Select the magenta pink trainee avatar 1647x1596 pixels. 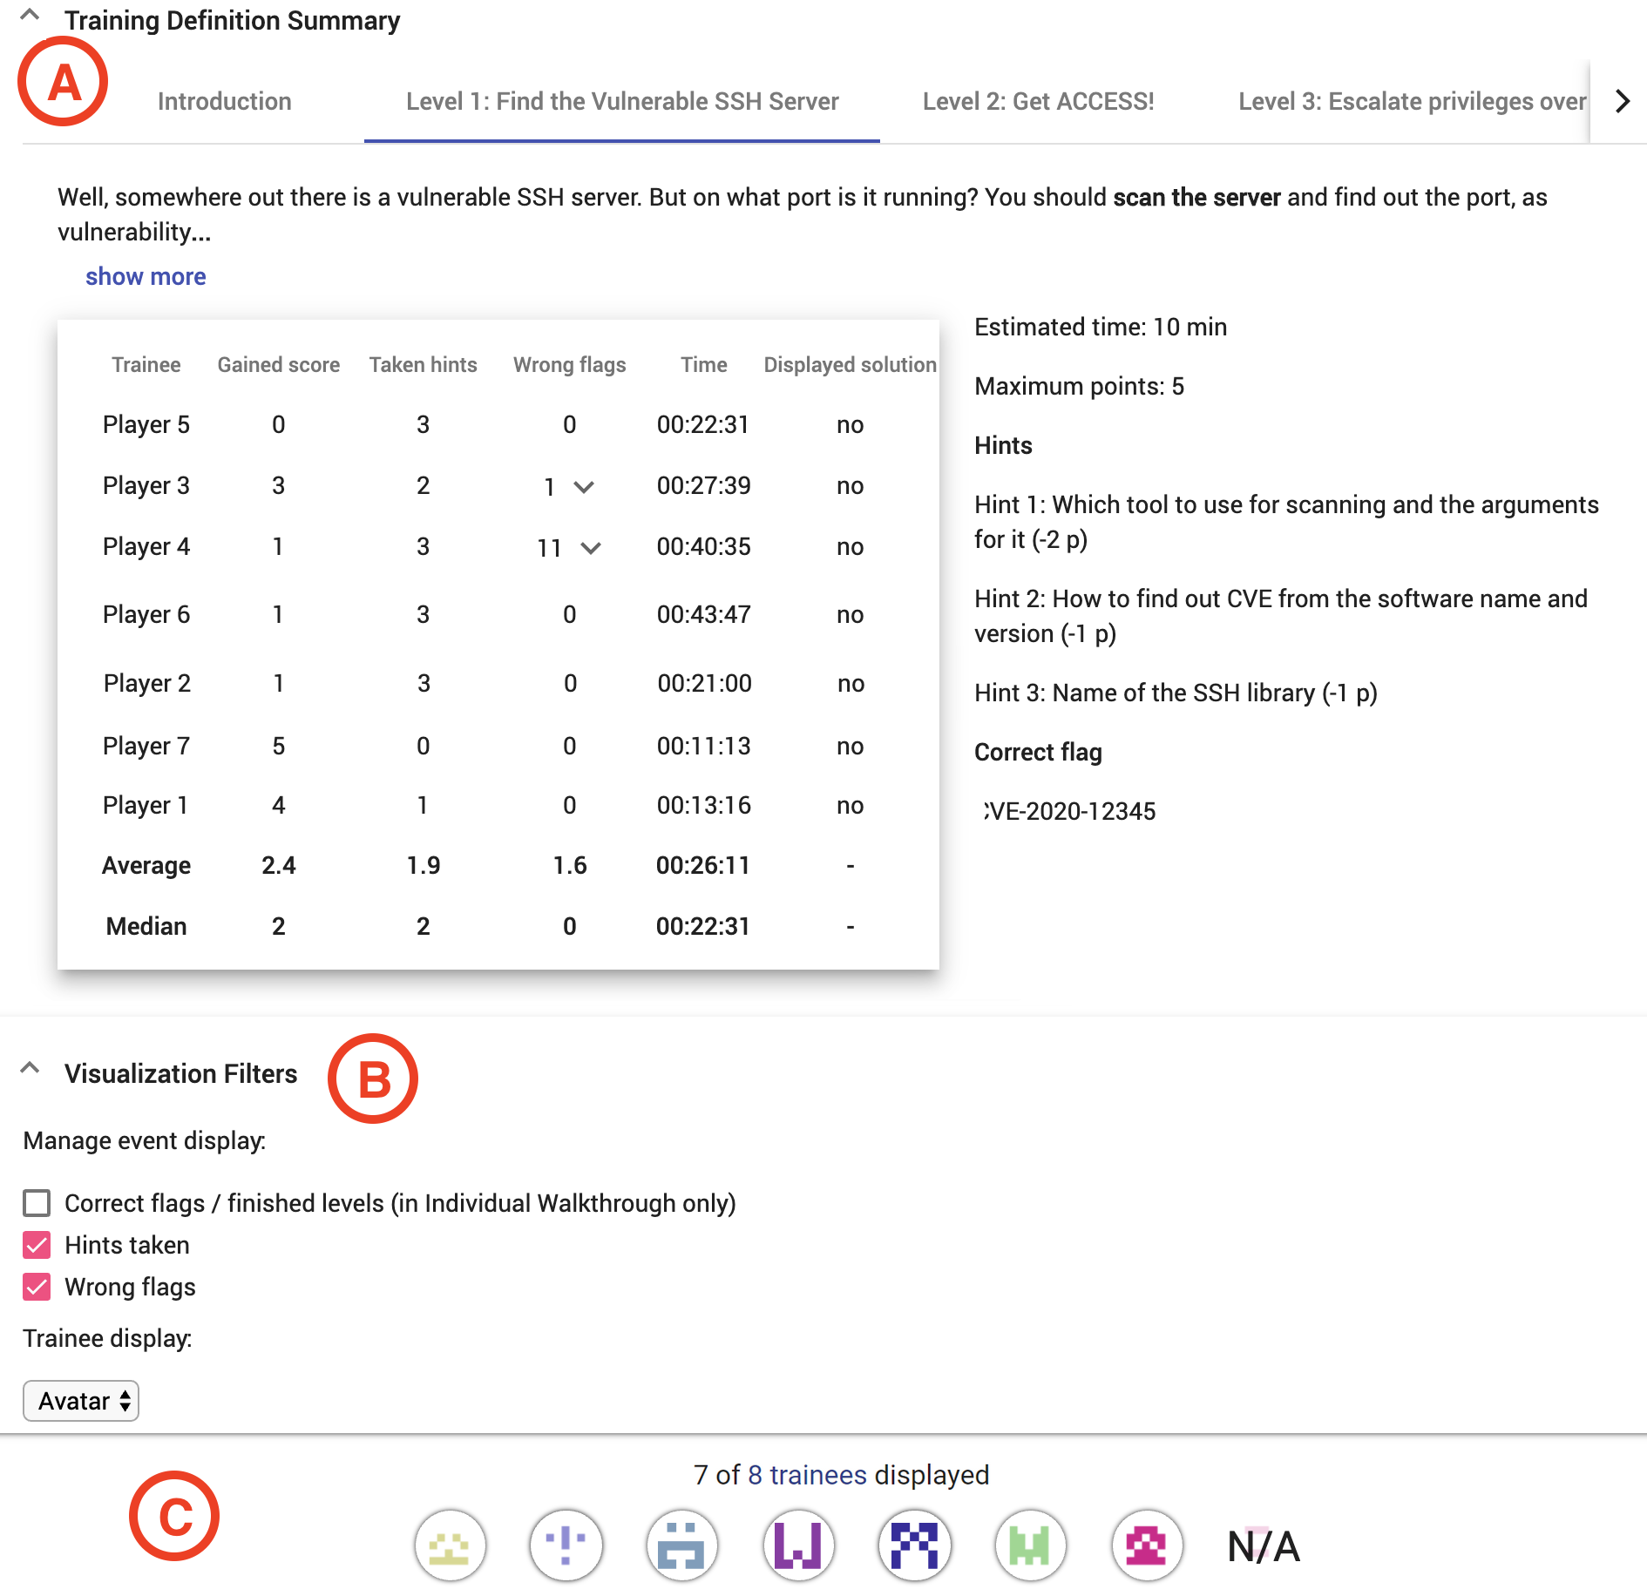click(1146, 1545)
